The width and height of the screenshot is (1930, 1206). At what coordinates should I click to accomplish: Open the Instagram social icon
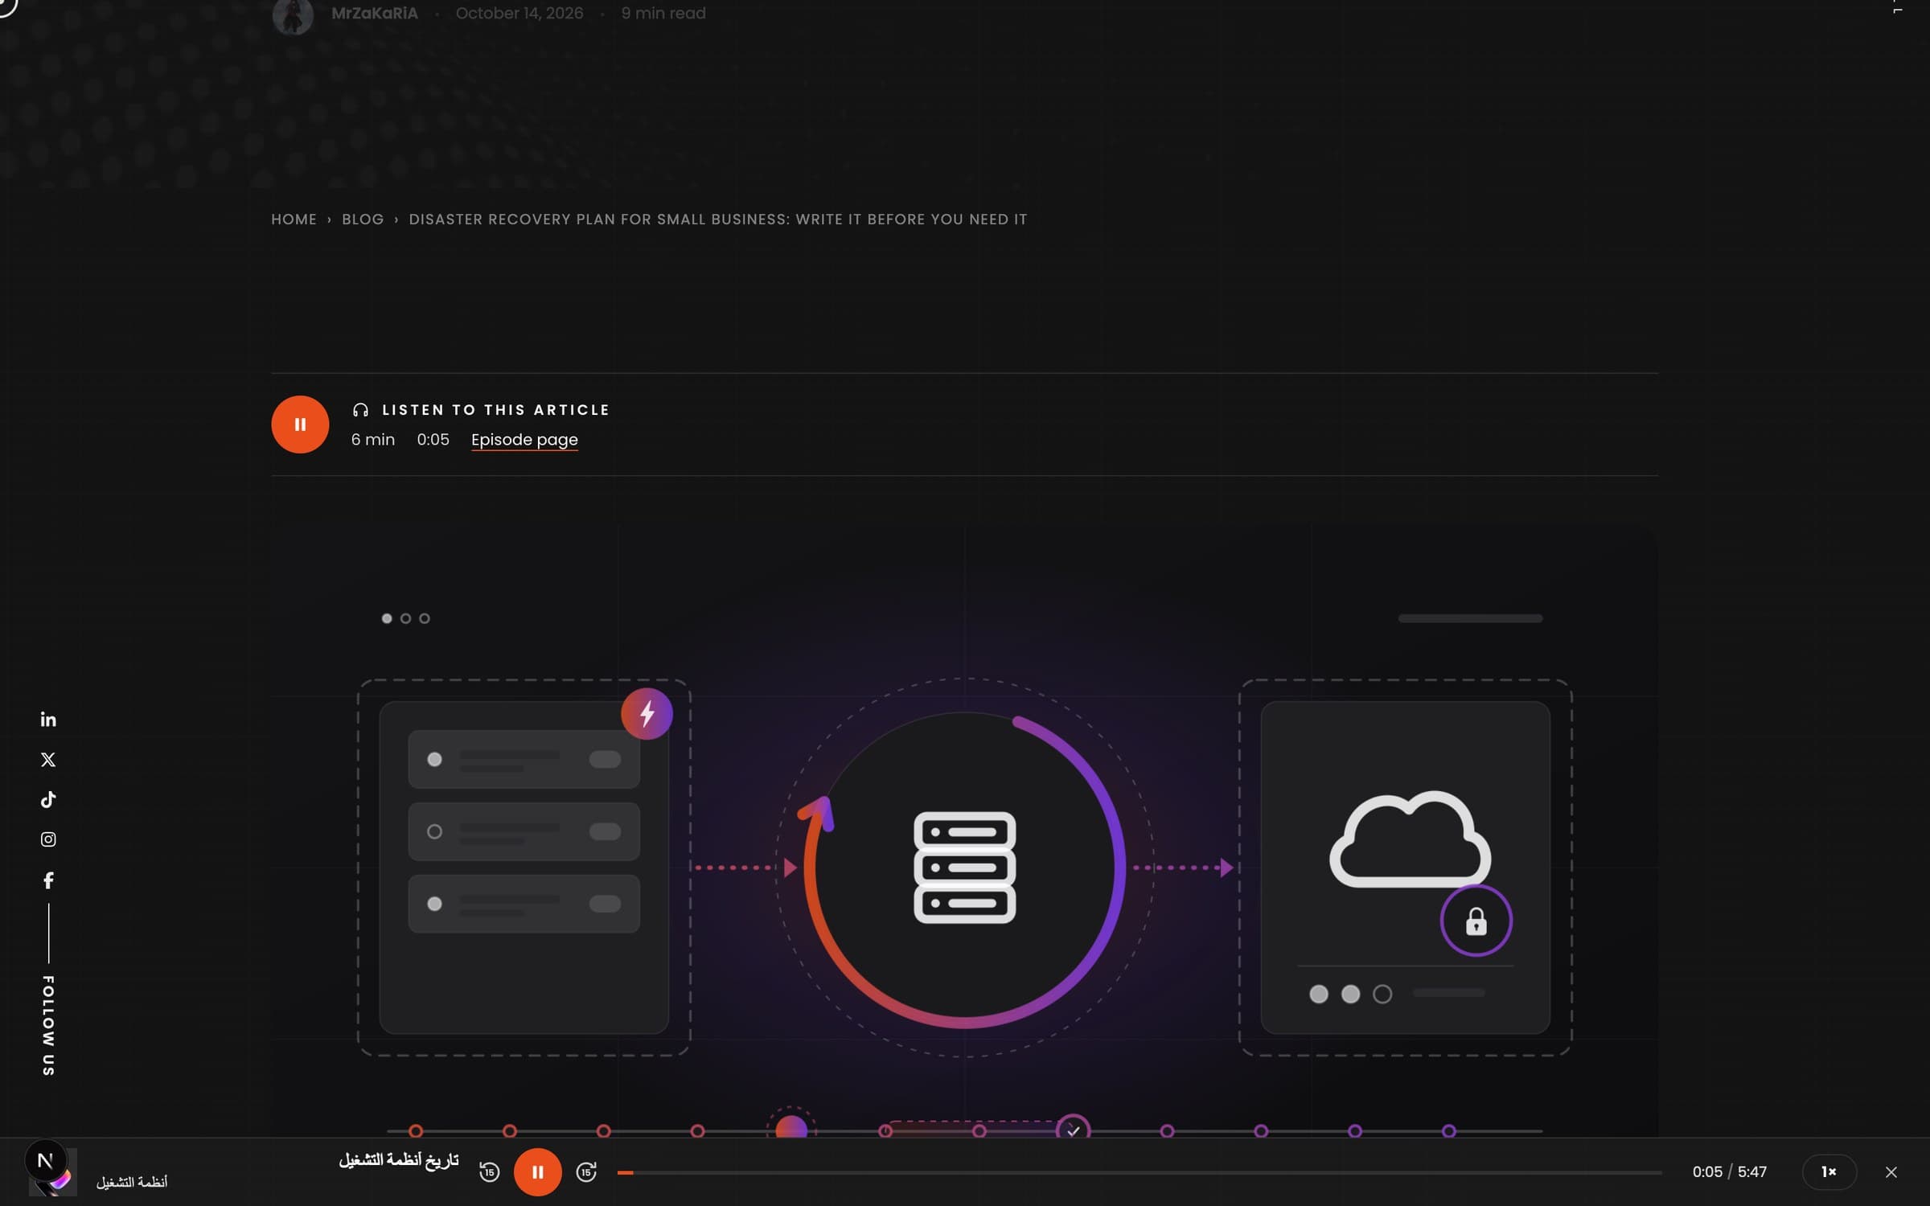pos(48,839)
